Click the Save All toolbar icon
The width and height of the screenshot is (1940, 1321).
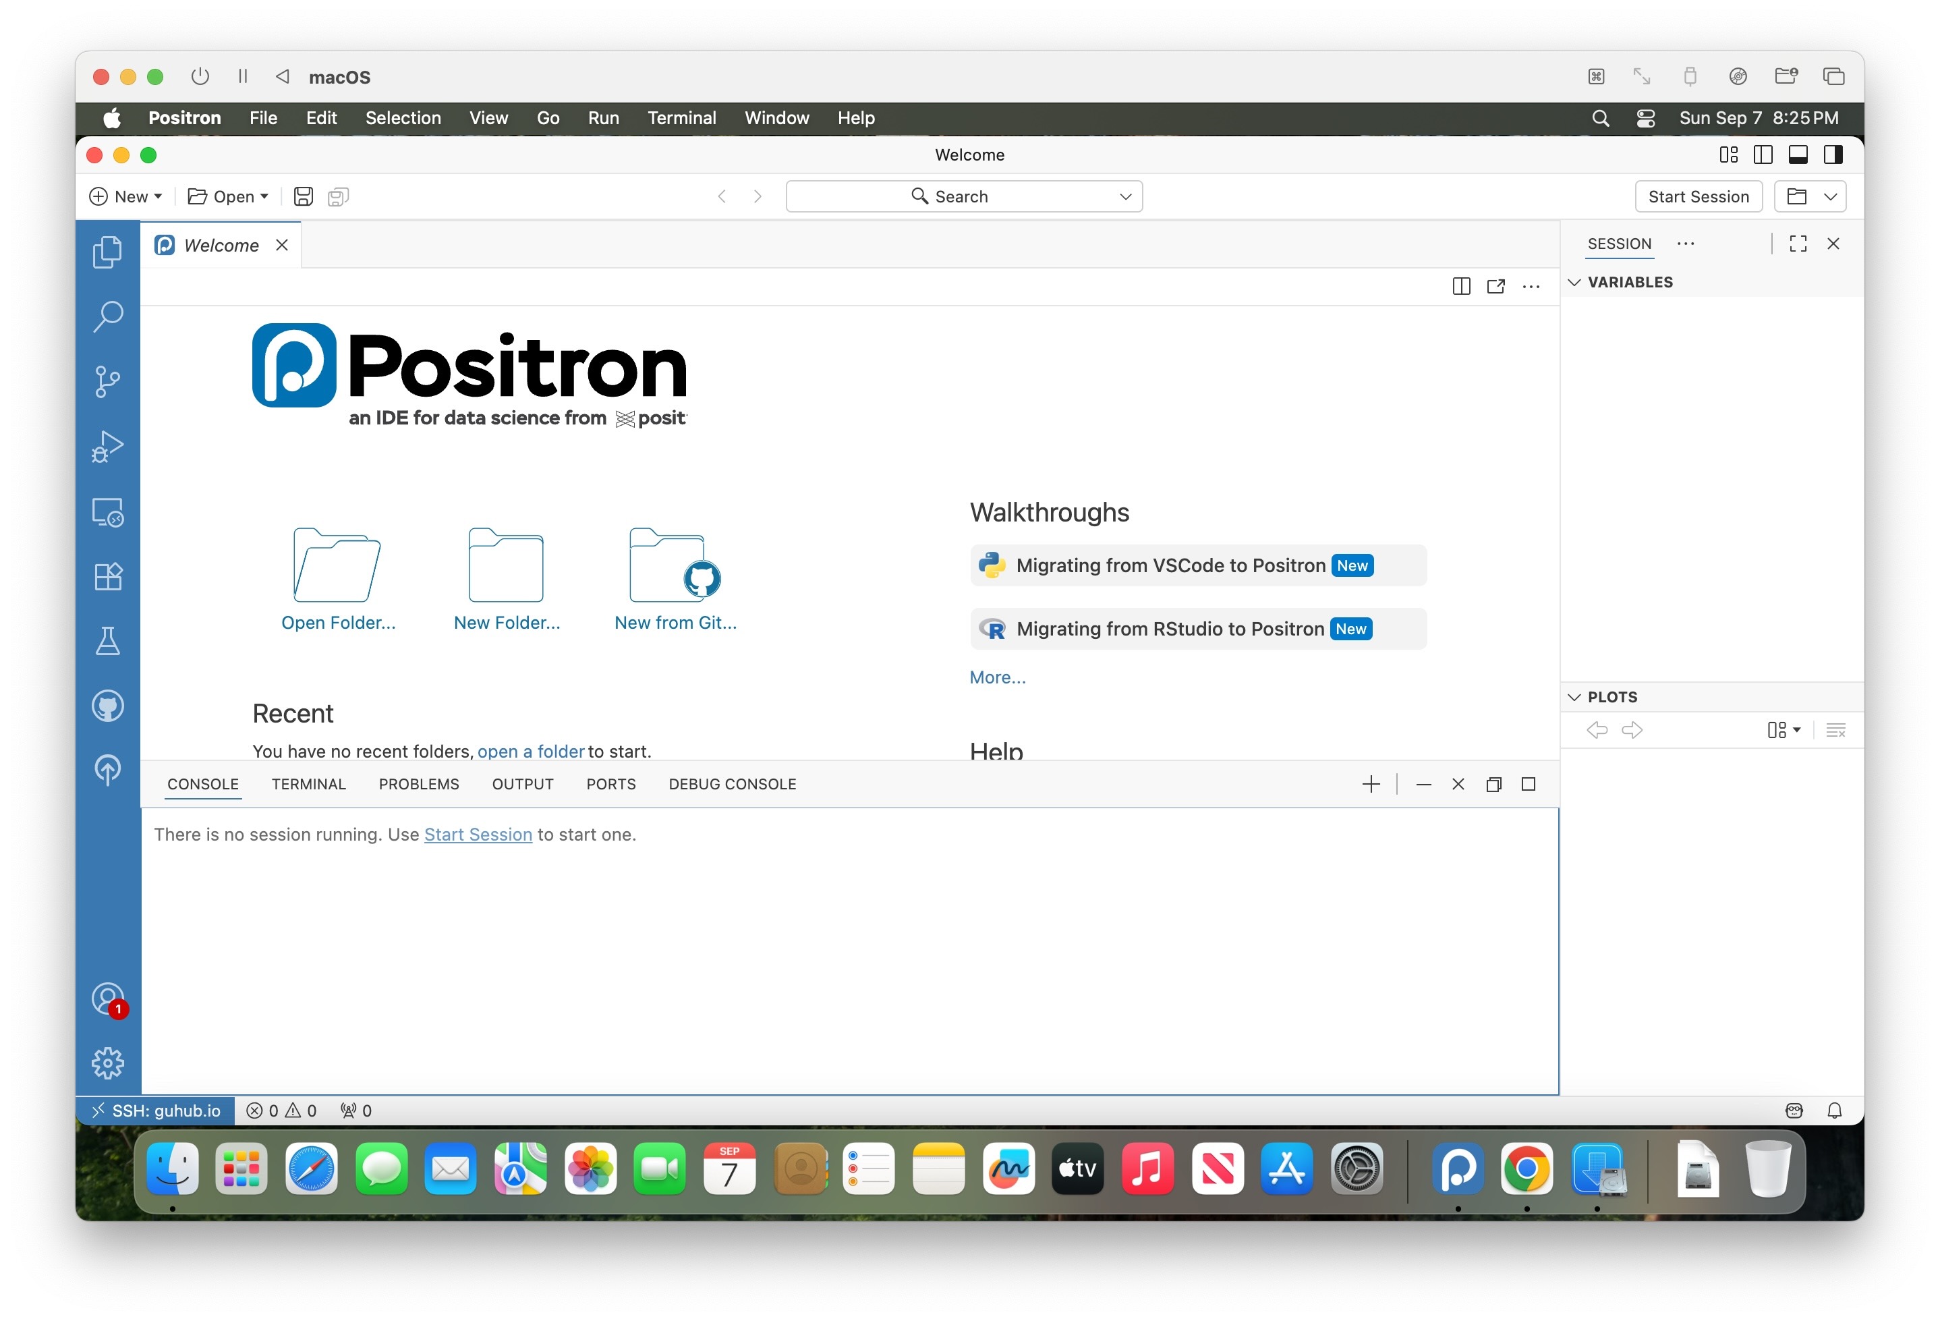[x=338, y=196]
